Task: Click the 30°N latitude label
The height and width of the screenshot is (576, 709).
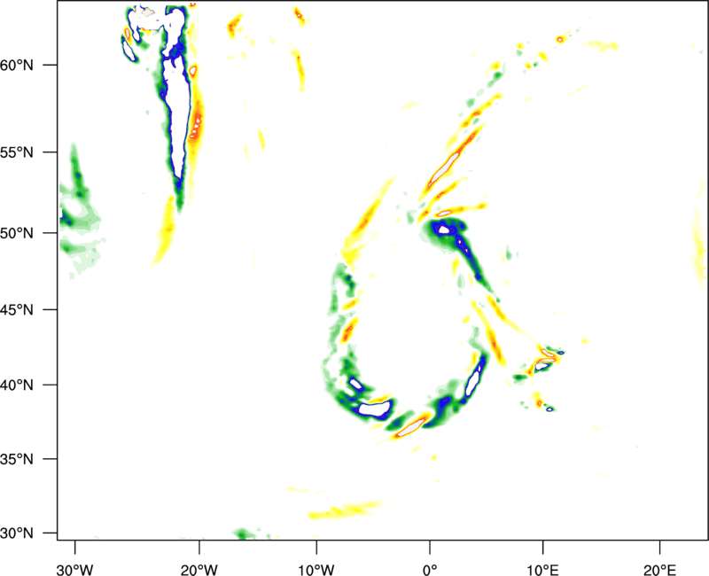Action: [17, 533]
